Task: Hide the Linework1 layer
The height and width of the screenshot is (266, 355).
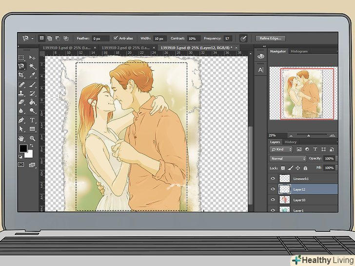Action: (273, 179)
